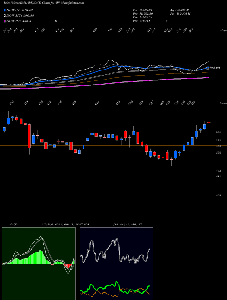Click the 719 label in the tops row
Screen dimensions: 227x300
click(x=109, y=30)
